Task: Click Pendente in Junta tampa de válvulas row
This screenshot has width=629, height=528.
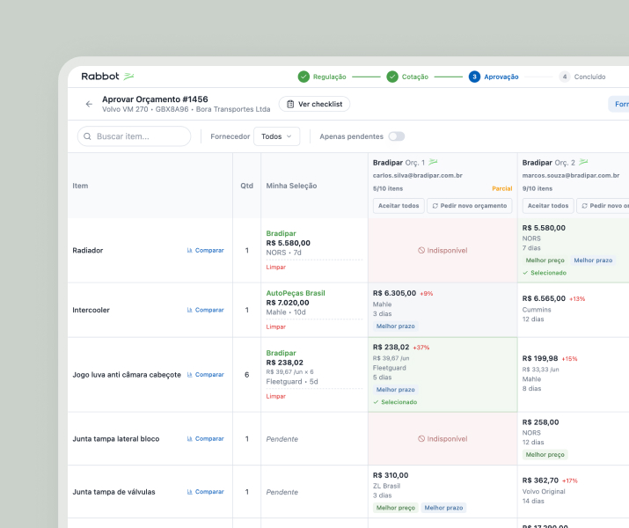Action: coord(282,492)
